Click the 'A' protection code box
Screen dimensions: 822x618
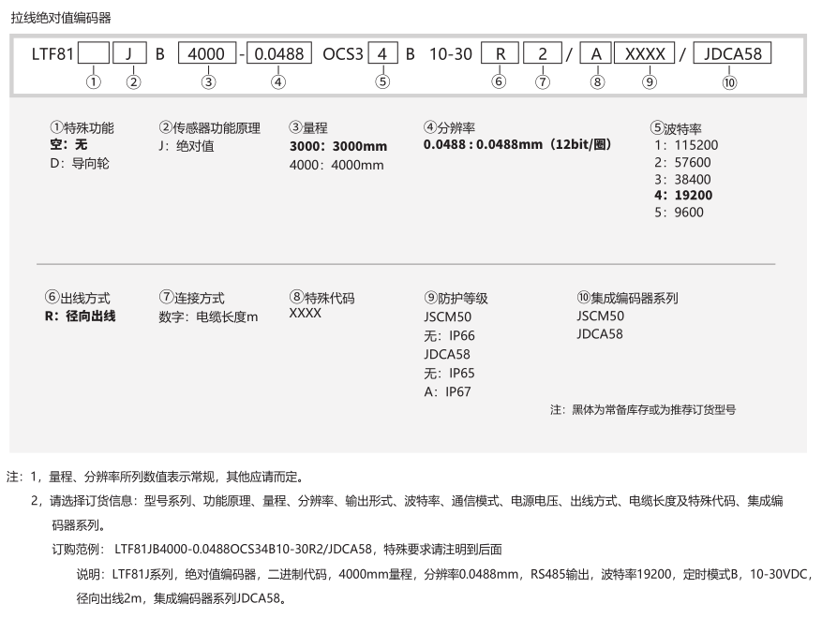[596, 53]
